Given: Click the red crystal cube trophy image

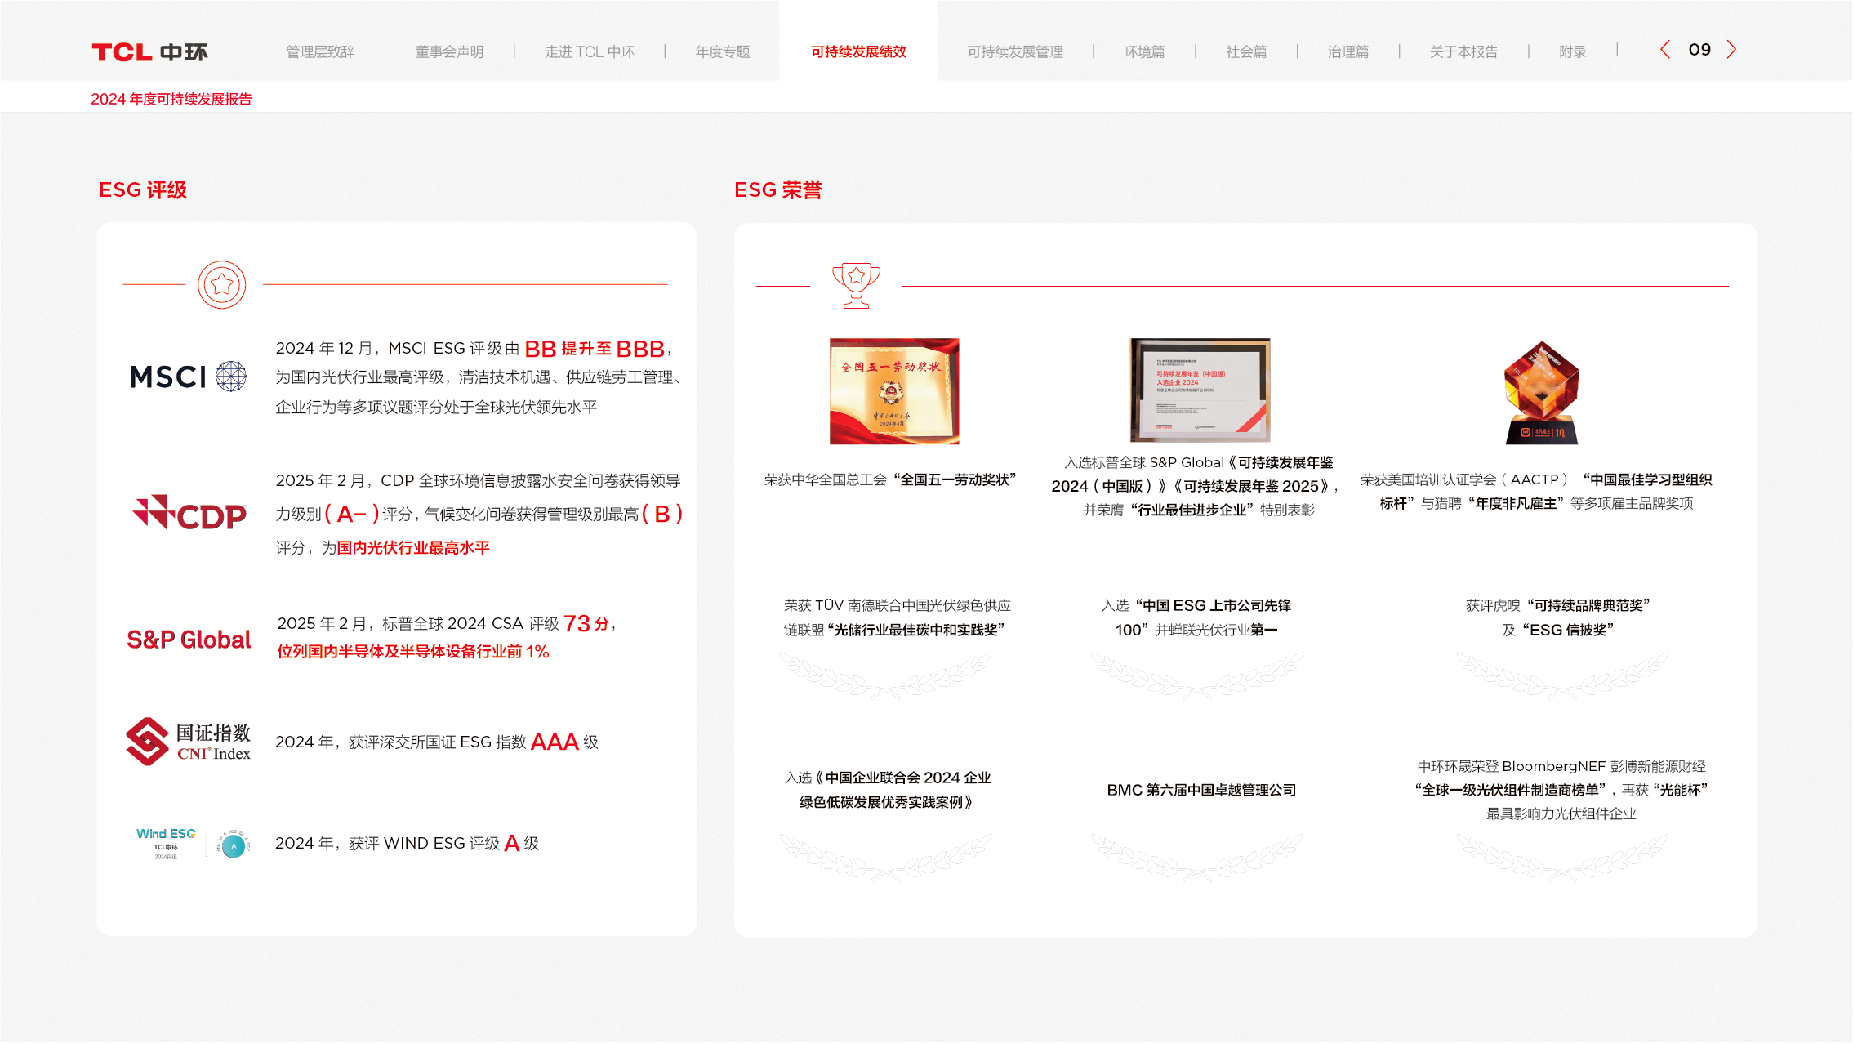Looking at the screenshot, I should [1541, 392].
